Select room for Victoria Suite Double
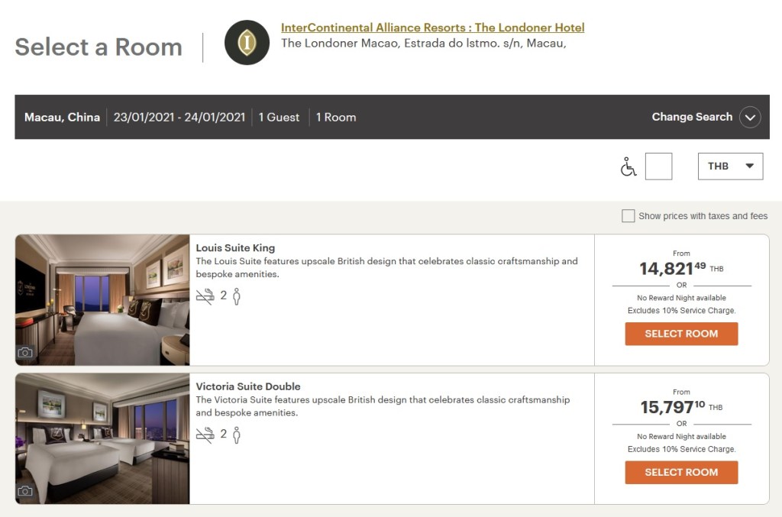This screenshot has height=517, width=782. 681,472
